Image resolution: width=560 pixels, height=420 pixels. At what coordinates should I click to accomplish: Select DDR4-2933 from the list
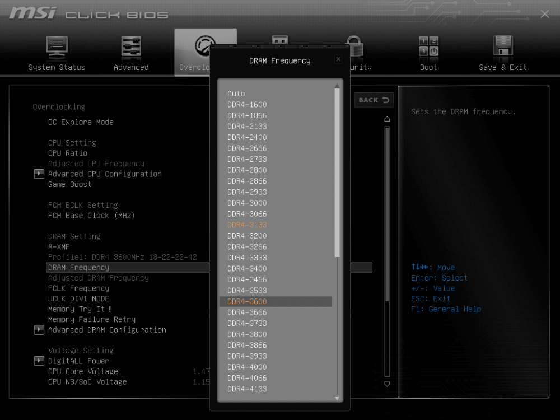[x=247, y=192]
